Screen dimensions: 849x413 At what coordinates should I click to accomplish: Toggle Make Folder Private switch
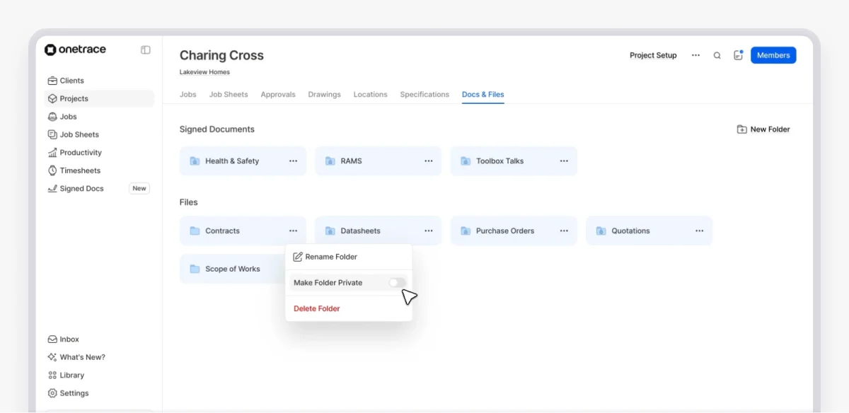pos(398,283)
